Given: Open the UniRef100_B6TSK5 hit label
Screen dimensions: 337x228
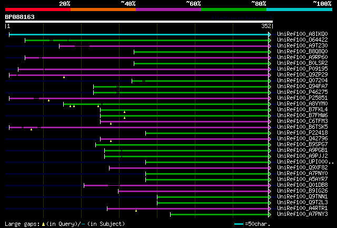Looking at the screenshot, I should coord(302,127).
